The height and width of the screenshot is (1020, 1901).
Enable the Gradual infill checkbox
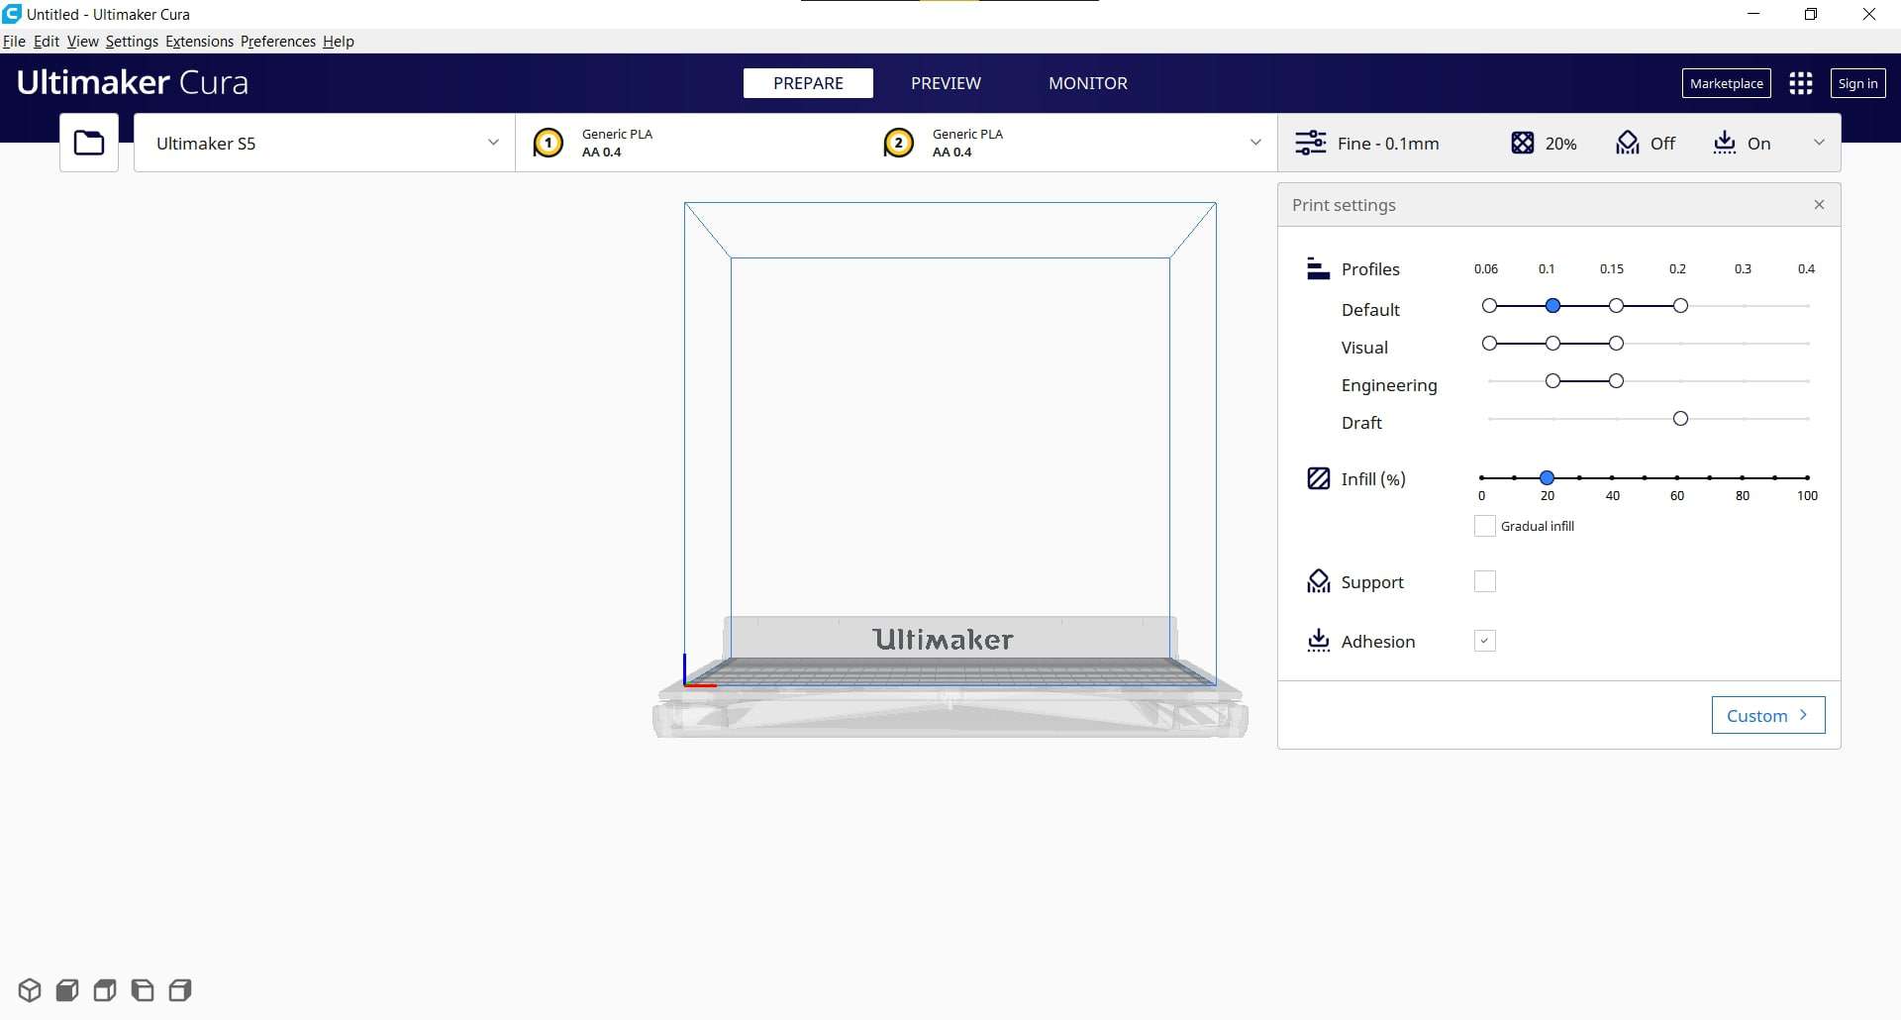click(1484, 526)
